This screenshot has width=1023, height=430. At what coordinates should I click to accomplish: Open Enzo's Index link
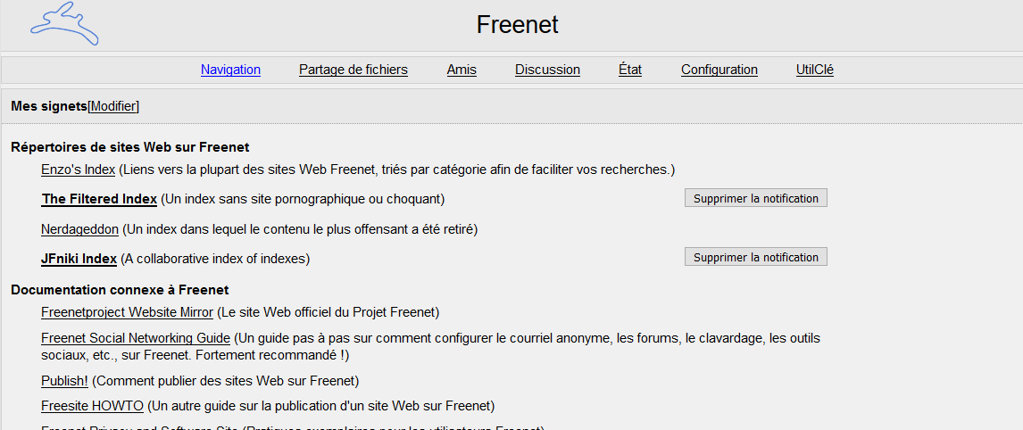(78, 170)
